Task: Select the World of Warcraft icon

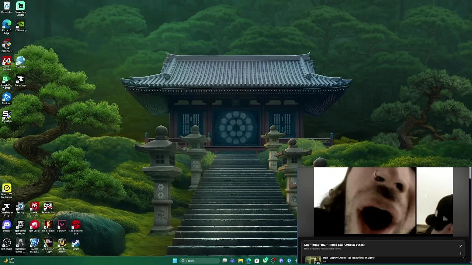Action: 62,246
